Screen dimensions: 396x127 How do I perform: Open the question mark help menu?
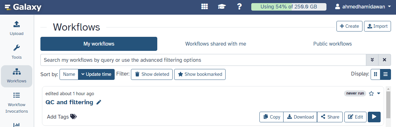coord(239,7)
